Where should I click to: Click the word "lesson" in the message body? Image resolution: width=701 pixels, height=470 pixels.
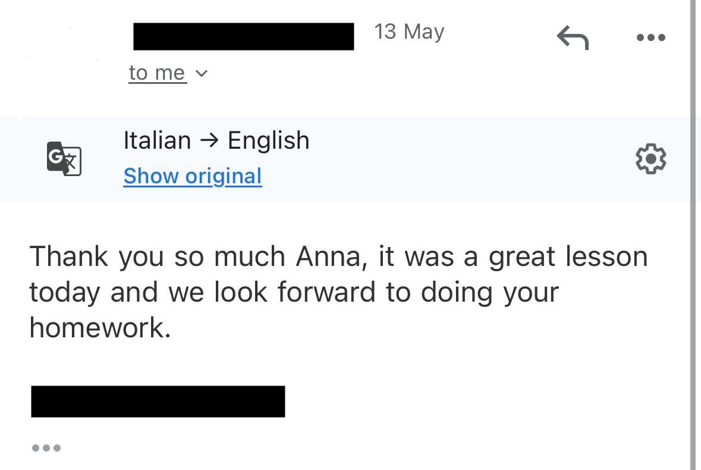click(606, 257)
